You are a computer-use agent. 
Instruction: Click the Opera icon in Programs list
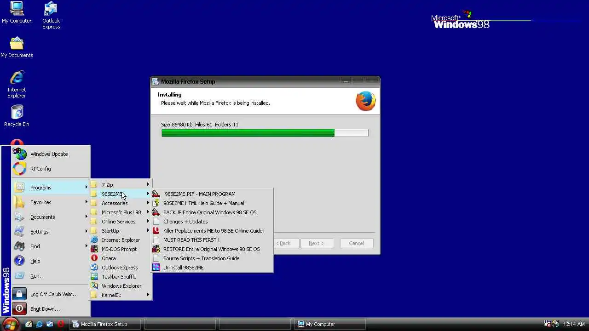click(94, 258)
